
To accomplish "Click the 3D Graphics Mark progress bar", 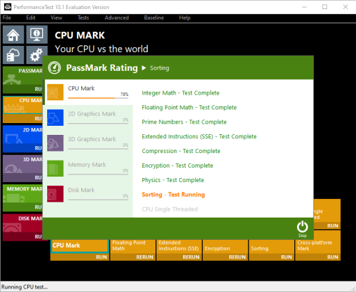I will click(x=98, y=149).
